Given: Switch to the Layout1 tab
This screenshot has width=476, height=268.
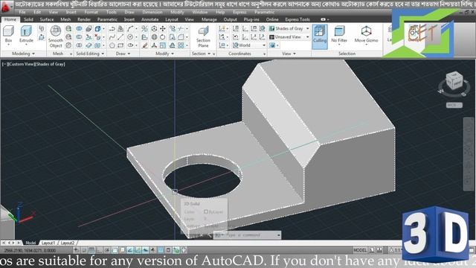Looking at the screenshot, I should tap(48, 243).
